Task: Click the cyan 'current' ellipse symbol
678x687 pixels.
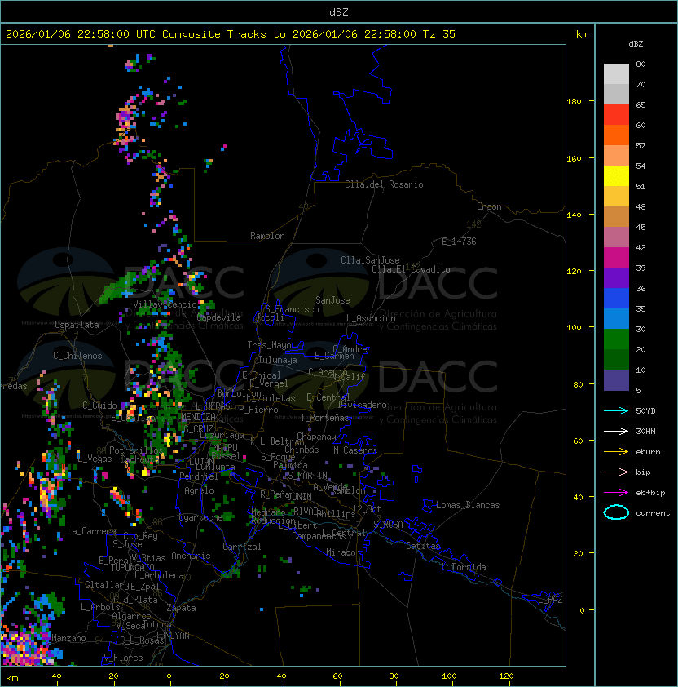Action: [616, 512]
